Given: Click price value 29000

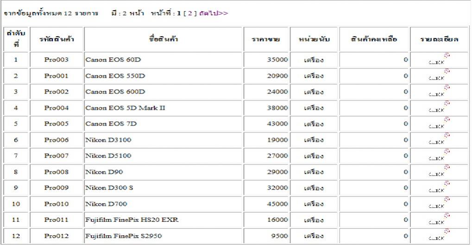Looking at the screenshot, I should point(277,172).
